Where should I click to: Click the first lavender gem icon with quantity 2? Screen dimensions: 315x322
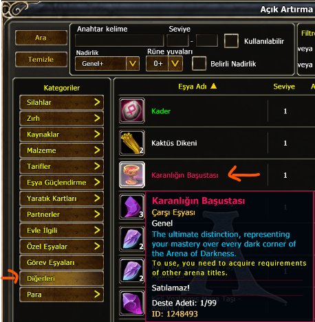132,239
